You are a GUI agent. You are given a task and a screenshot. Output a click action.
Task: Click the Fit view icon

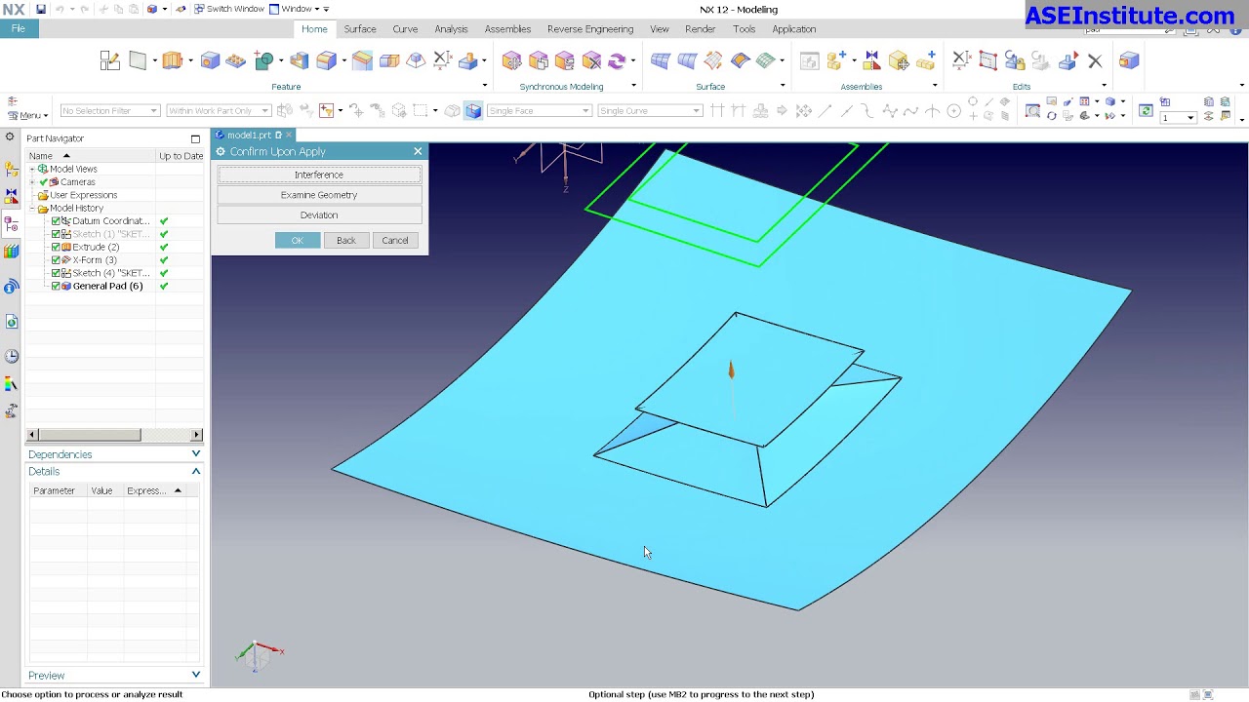click(1032, 111)
